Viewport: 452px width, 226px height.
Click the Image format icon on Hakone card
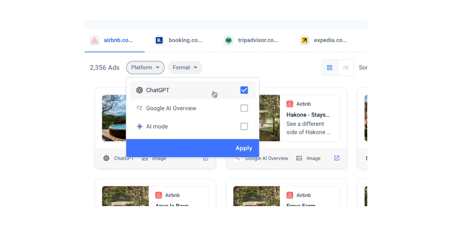point(299,158)
